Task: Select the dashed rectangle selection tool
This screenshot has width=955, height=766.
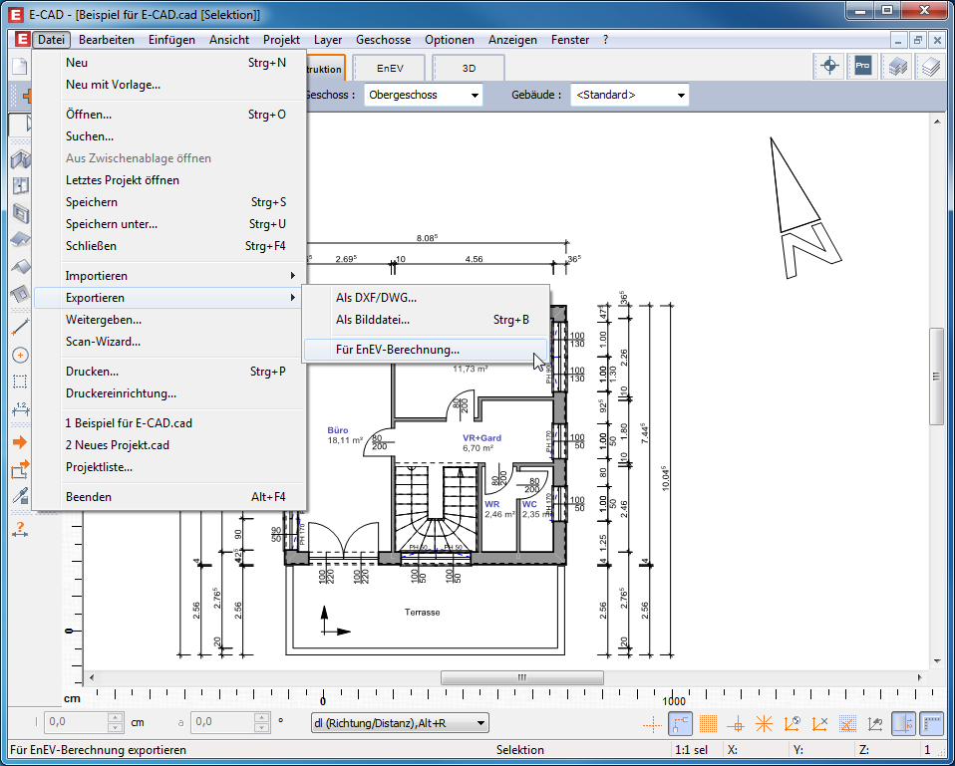Action: 20,382
